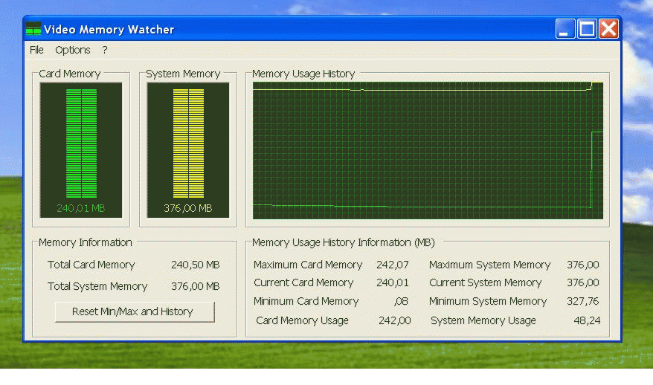Click the Minimum System Memory value 327,76
The image size is (653, 385).
click(x=582, y=301)
